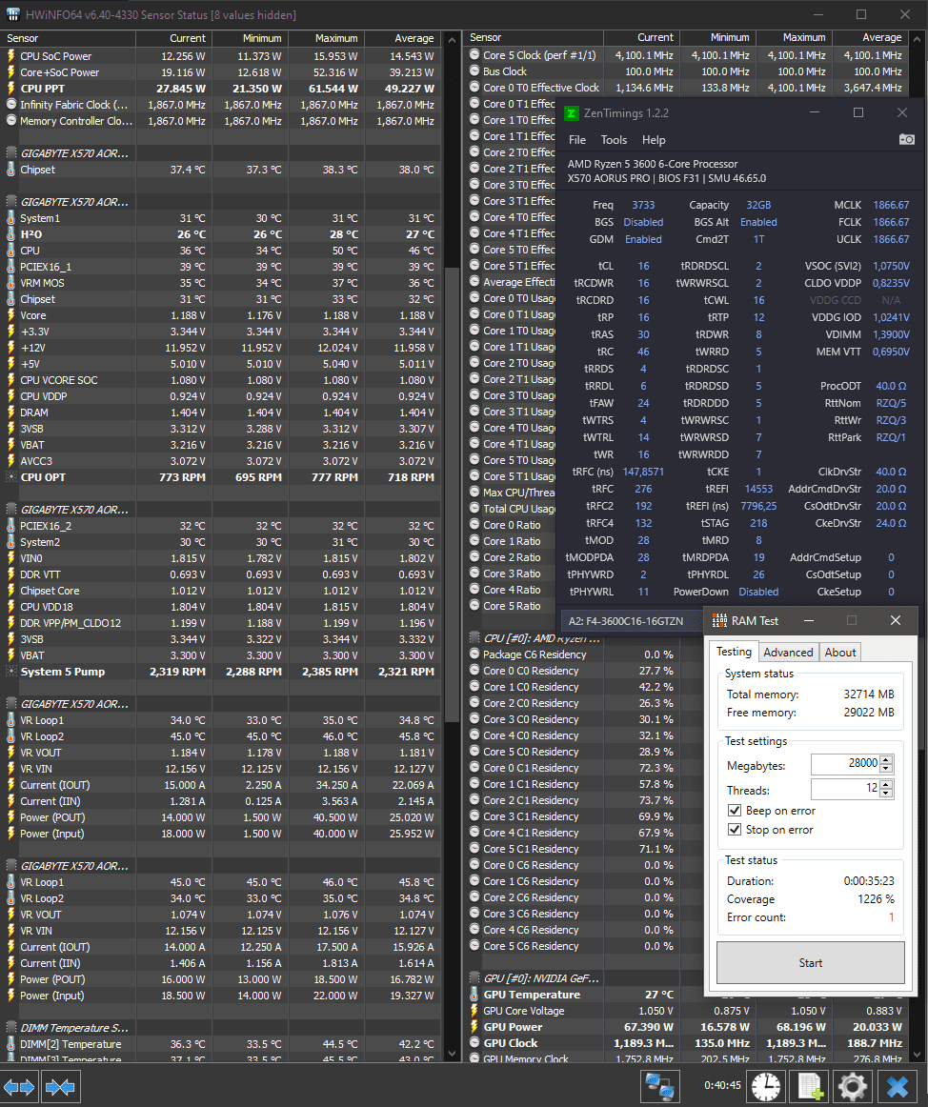This screenshot has width=928, height=1107.
Task: Toggle the Beep on error checkbox
Action: (x=735, y=811)
